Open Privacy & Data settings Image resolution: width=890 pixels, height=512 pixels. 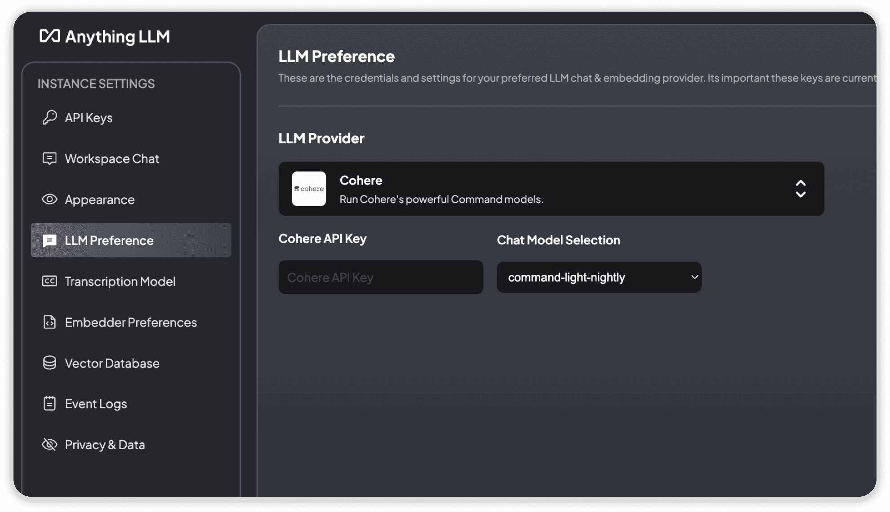[x=131, y=445]
